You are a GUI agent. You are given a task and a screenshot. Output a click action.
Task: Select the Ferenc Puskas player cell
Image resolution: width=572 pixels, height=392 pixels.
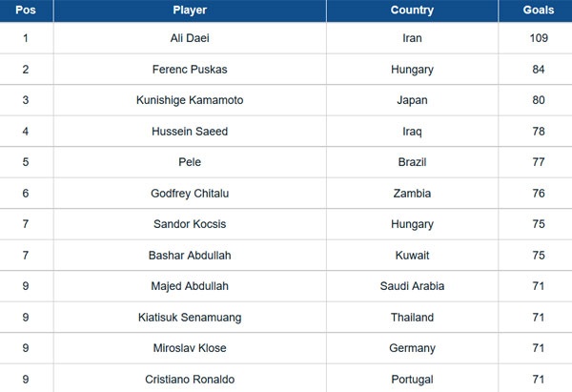[x=190, y=70]
